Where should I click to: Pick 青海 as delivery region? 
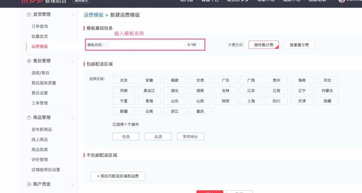[x=149, y=101]
